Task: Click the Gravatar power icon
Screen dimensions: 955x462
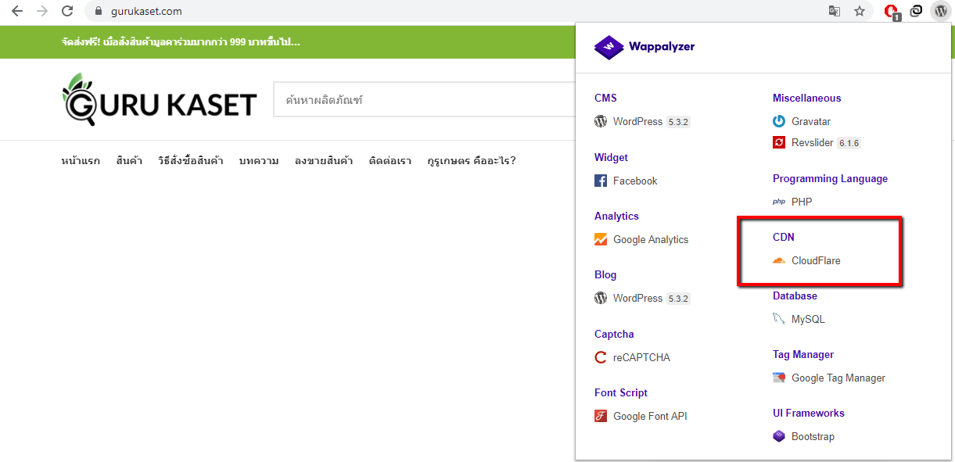Action: [779, 122]
